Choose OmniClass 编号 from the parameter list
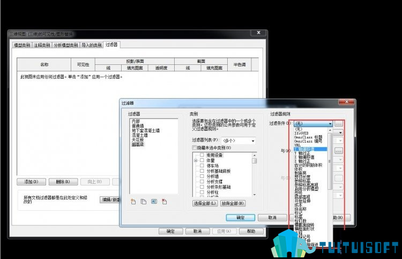 coord(308,141)
